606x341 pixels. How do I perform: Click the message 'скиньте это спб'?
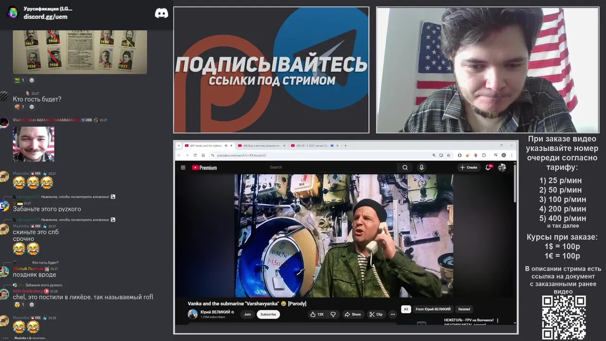pyautogui.click(x=36, y=232)
